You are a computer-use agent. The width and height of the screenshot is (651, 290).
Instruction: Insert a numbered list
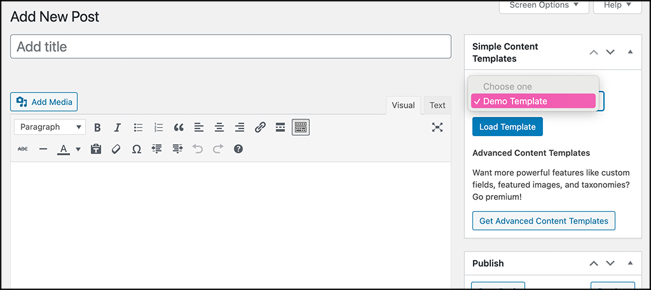coord(158,128)
